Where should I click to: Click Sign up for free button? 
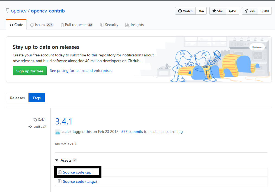click(x=30, y=71)
